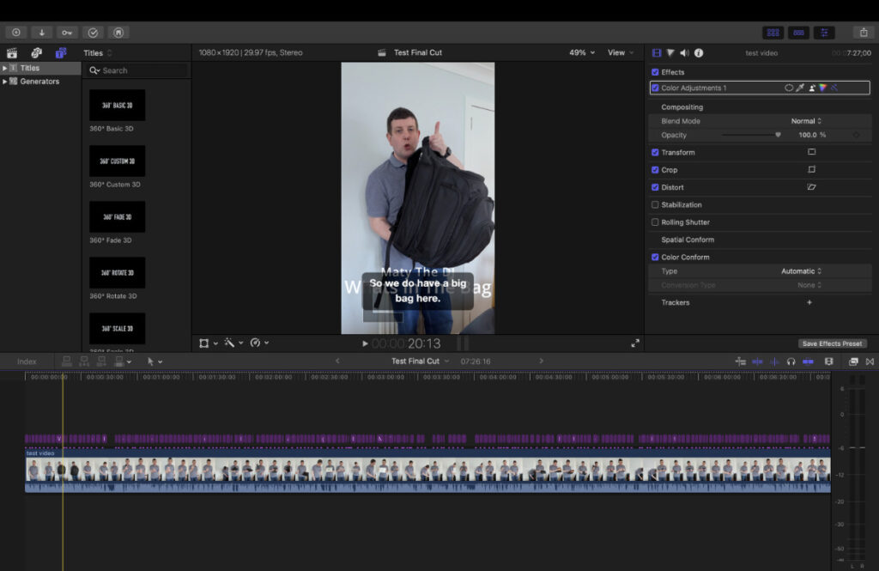Click the Search titles field
The image size is (879, 571).
[x=136, y=70]
